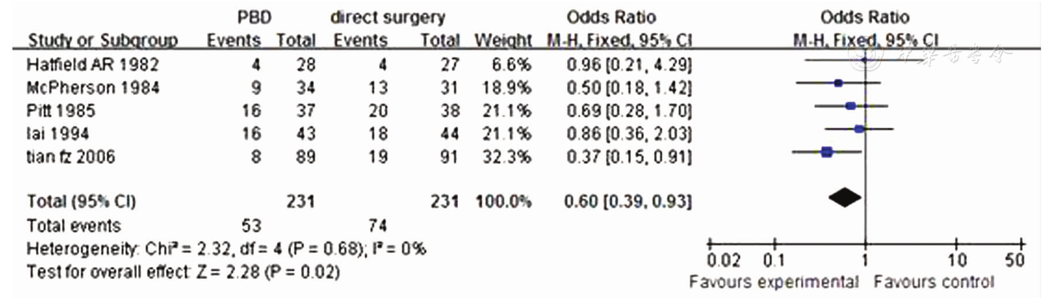Click the Test for overall effect line
1046x298 pixels.
[x=183, y=272]
